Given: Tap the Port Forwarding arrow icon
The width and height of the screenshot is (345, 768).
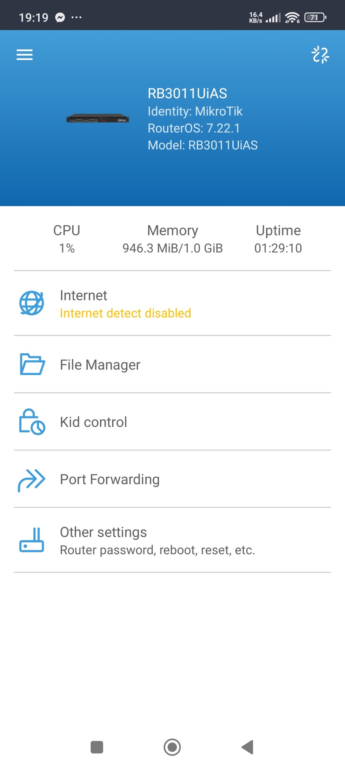Looking at the screenshot, I should (32, 479).
